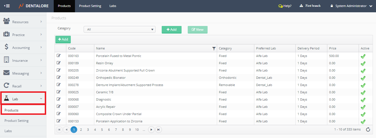
Task: Click the edit icon for Resin Onlay row
Action: pos(58,63)
